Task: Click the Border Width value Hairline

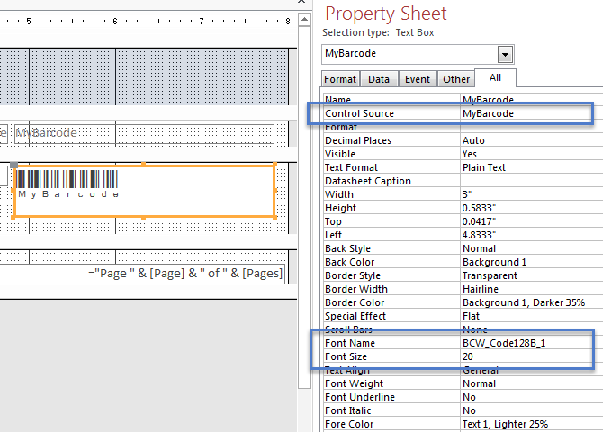Action: (481, 289)
